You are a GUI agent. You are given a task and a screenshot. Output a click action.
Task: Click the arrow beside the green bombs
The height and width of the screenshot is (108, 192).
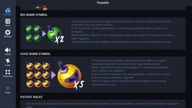click(44, 33)
